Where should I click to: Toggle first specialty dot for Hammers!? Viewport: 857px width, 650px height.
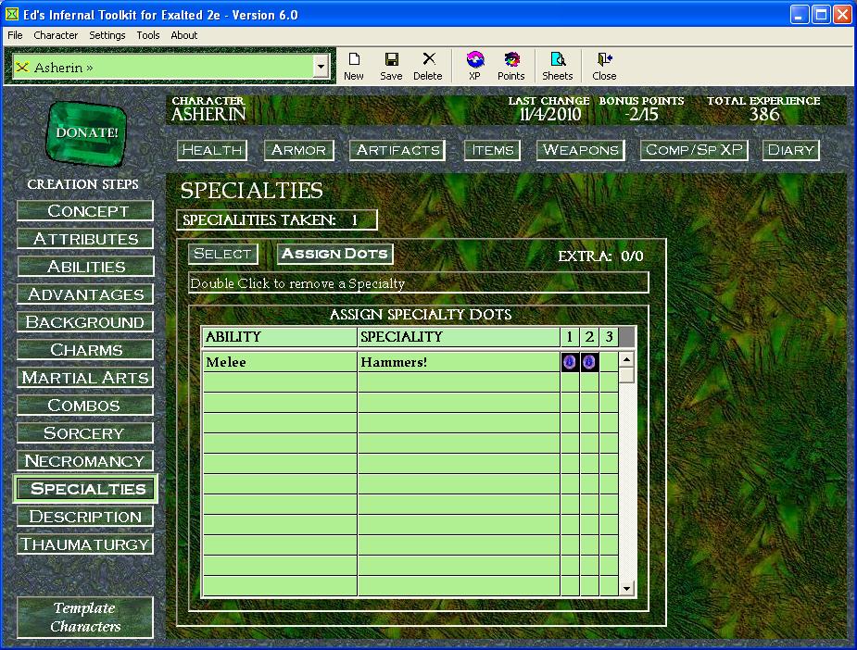coord(570,362)
